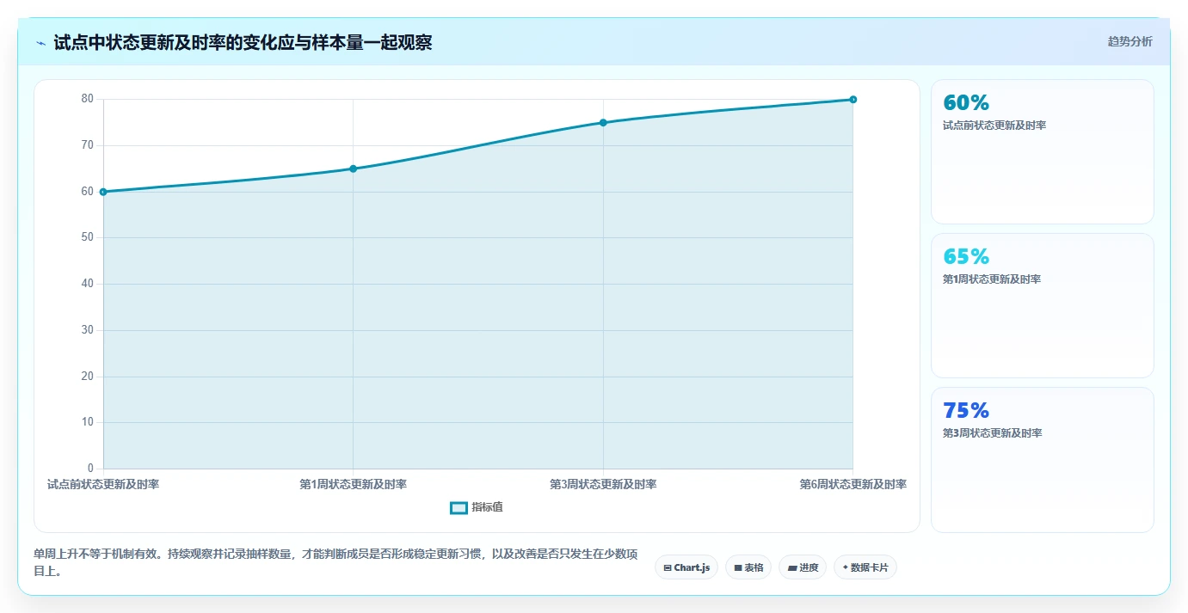Click the y-axis value 80
This screenshot has height=613, width=1188.
(87, 99)
